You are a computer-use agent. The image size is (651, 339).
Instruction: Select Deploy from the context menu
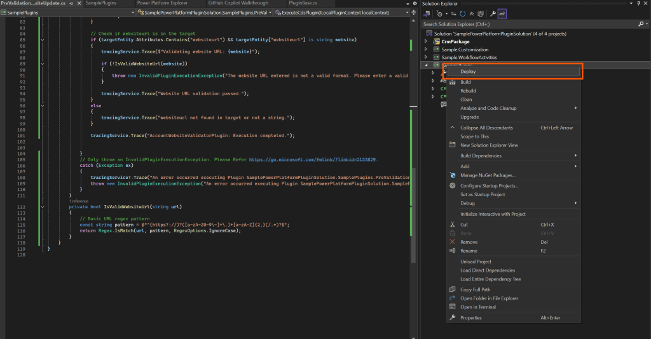pos(468,72)
